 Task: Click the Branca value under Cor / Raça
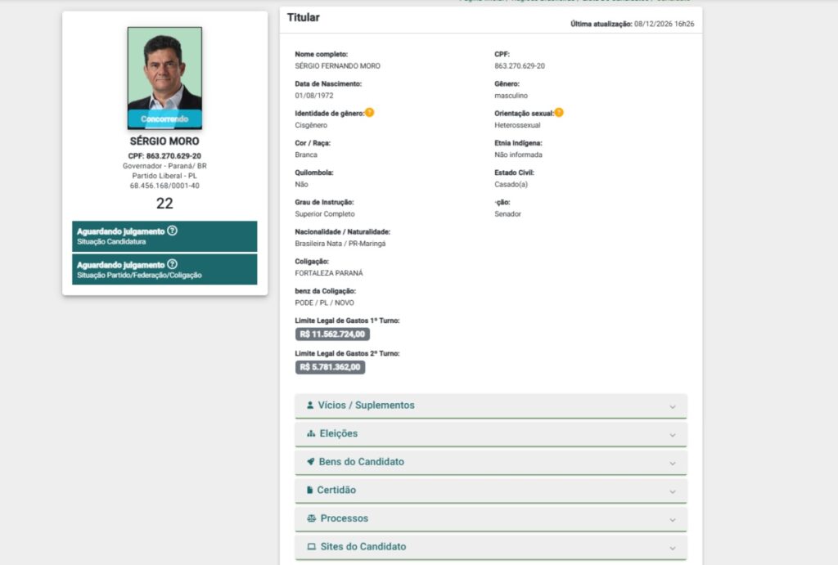306,155
